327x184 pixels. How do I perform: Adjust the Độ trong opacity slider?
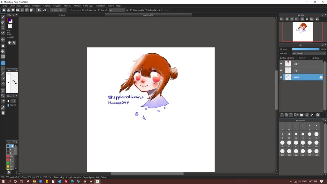coord(306,49)
